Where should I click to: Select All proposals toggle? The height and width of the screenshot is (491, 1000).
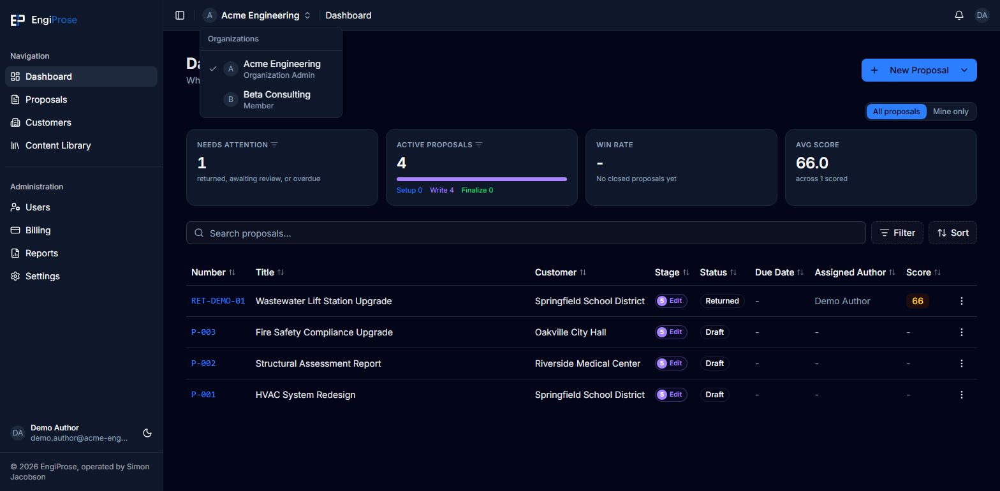896,112
